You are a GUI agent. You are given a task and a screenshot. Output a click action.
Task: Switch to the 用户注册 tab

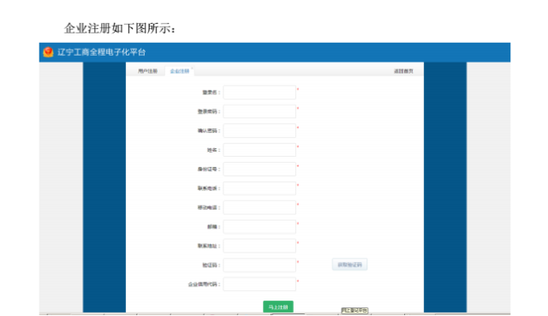click(x=147, y=71)
